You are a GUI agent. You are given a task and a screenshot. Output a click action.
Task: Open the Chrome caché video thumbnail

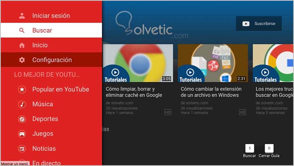point(138,63)
